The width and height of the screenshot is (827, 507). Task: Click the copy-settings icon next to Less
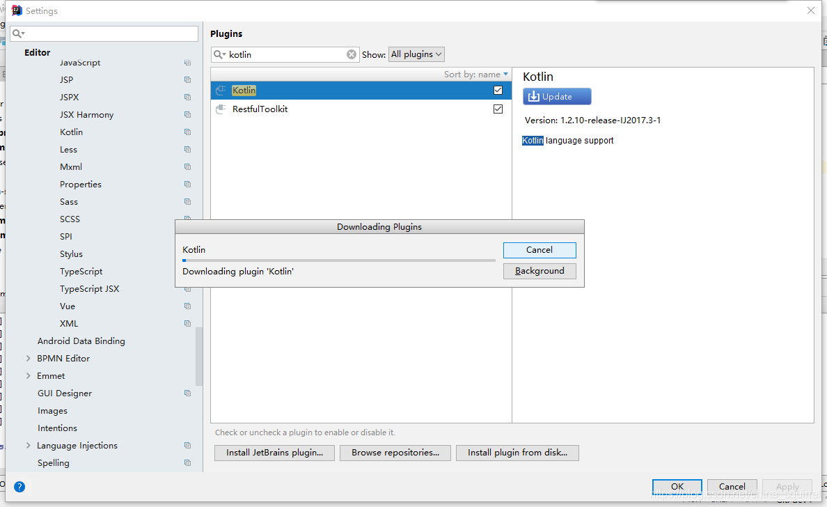point(187,149)
